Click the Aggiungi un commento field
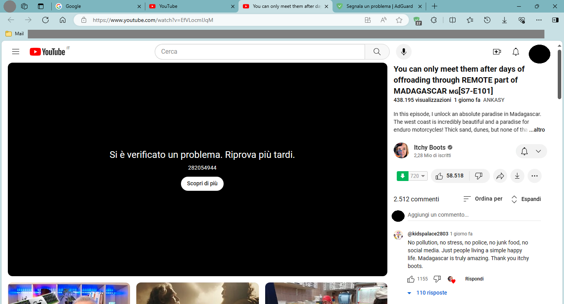Image resolution: width=564 pixels, height=304 pixels. [x=450, y=215]
